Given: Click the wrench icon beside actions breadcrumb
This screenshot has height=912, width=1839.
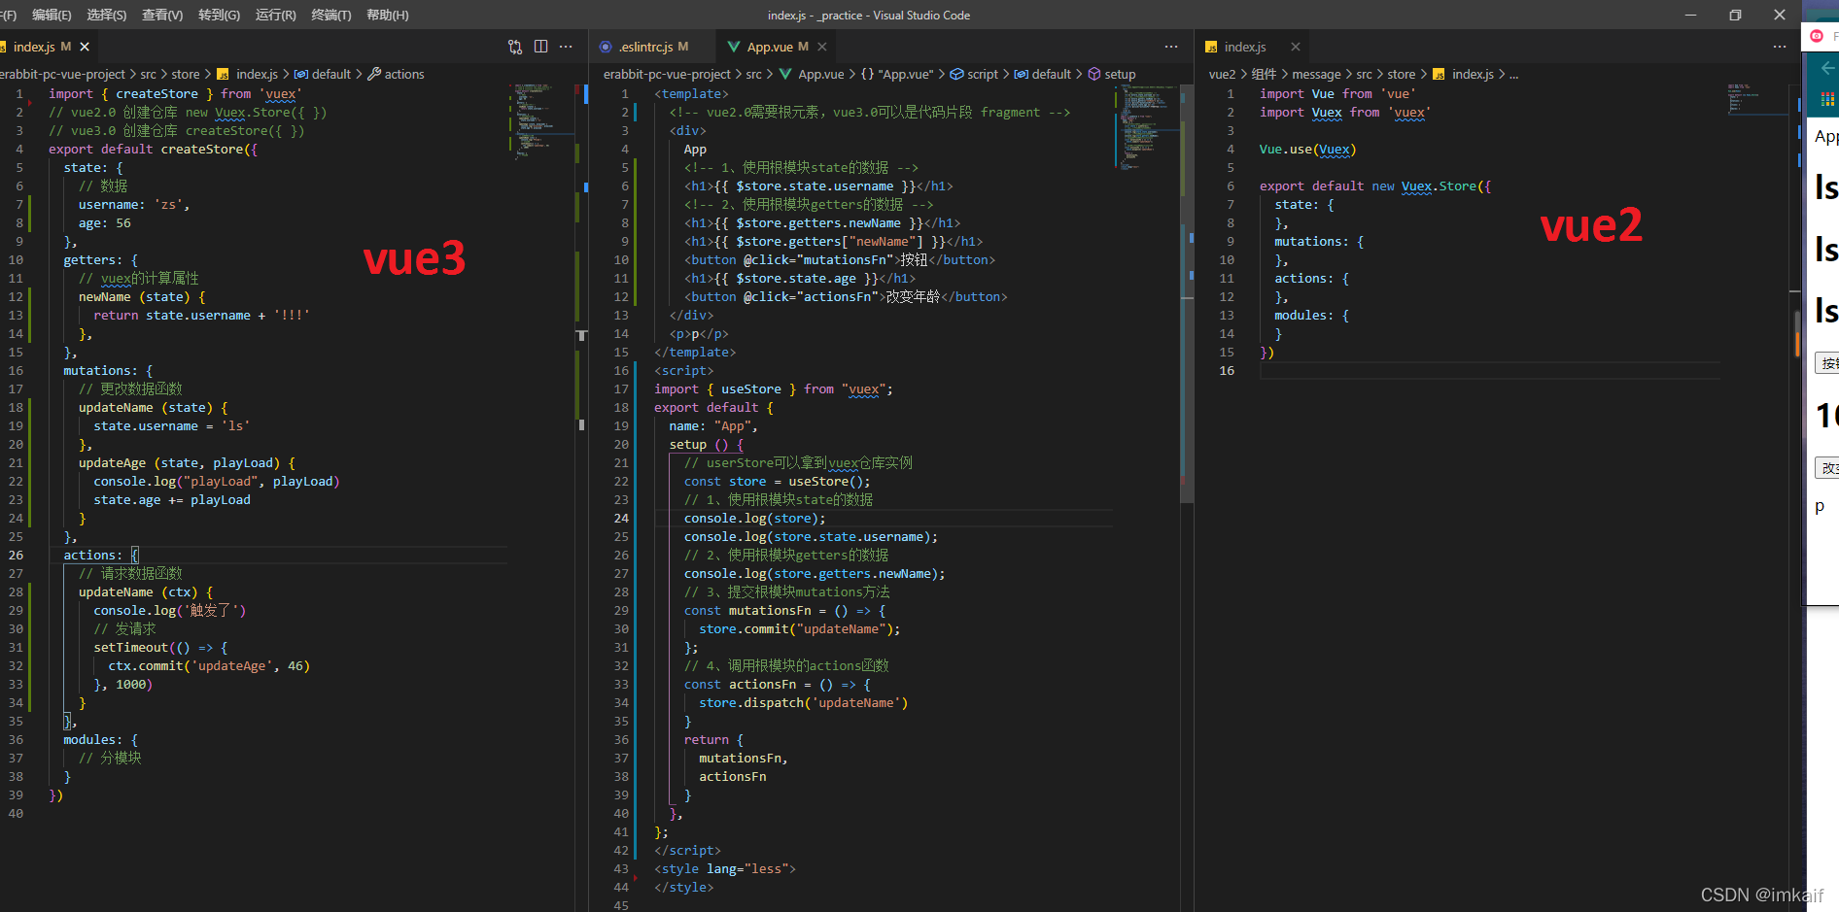Looking at the screenshot, I should pyautogui.click(x=374, y=74).
